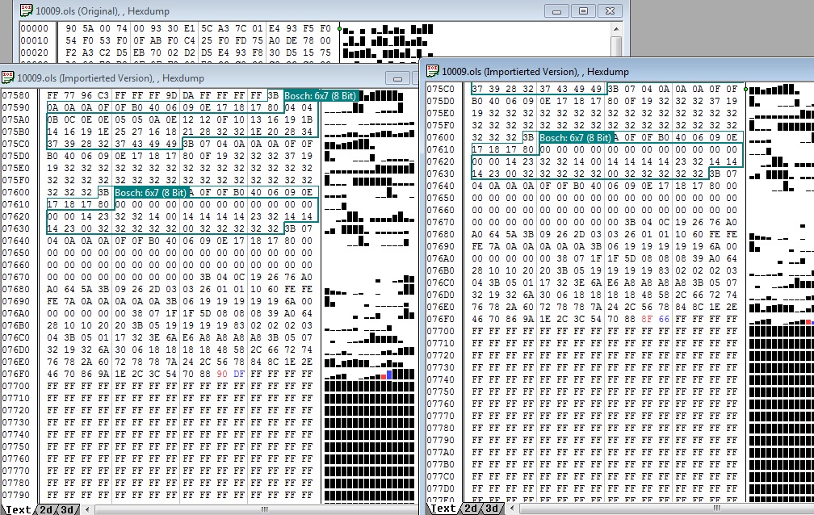Click red byte 8F in right window row 076F0
Image resolution: width=814 pixels, height=515 pixels.
pos(646,320)
